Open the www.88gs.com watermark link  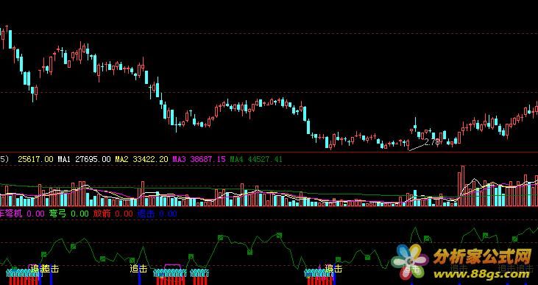[x=481, y=274]
